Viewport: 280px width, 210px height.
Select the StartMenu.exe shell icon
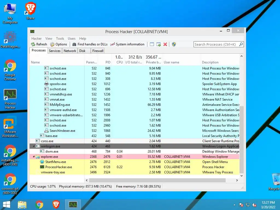[x=42, y=162]
